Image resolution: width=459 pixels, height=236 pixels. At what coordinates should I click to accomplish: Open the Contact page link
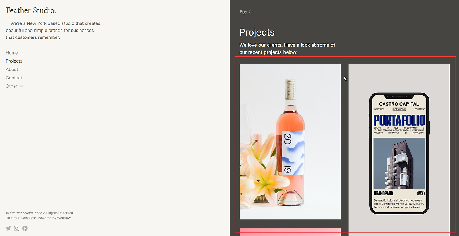[14, 78]
